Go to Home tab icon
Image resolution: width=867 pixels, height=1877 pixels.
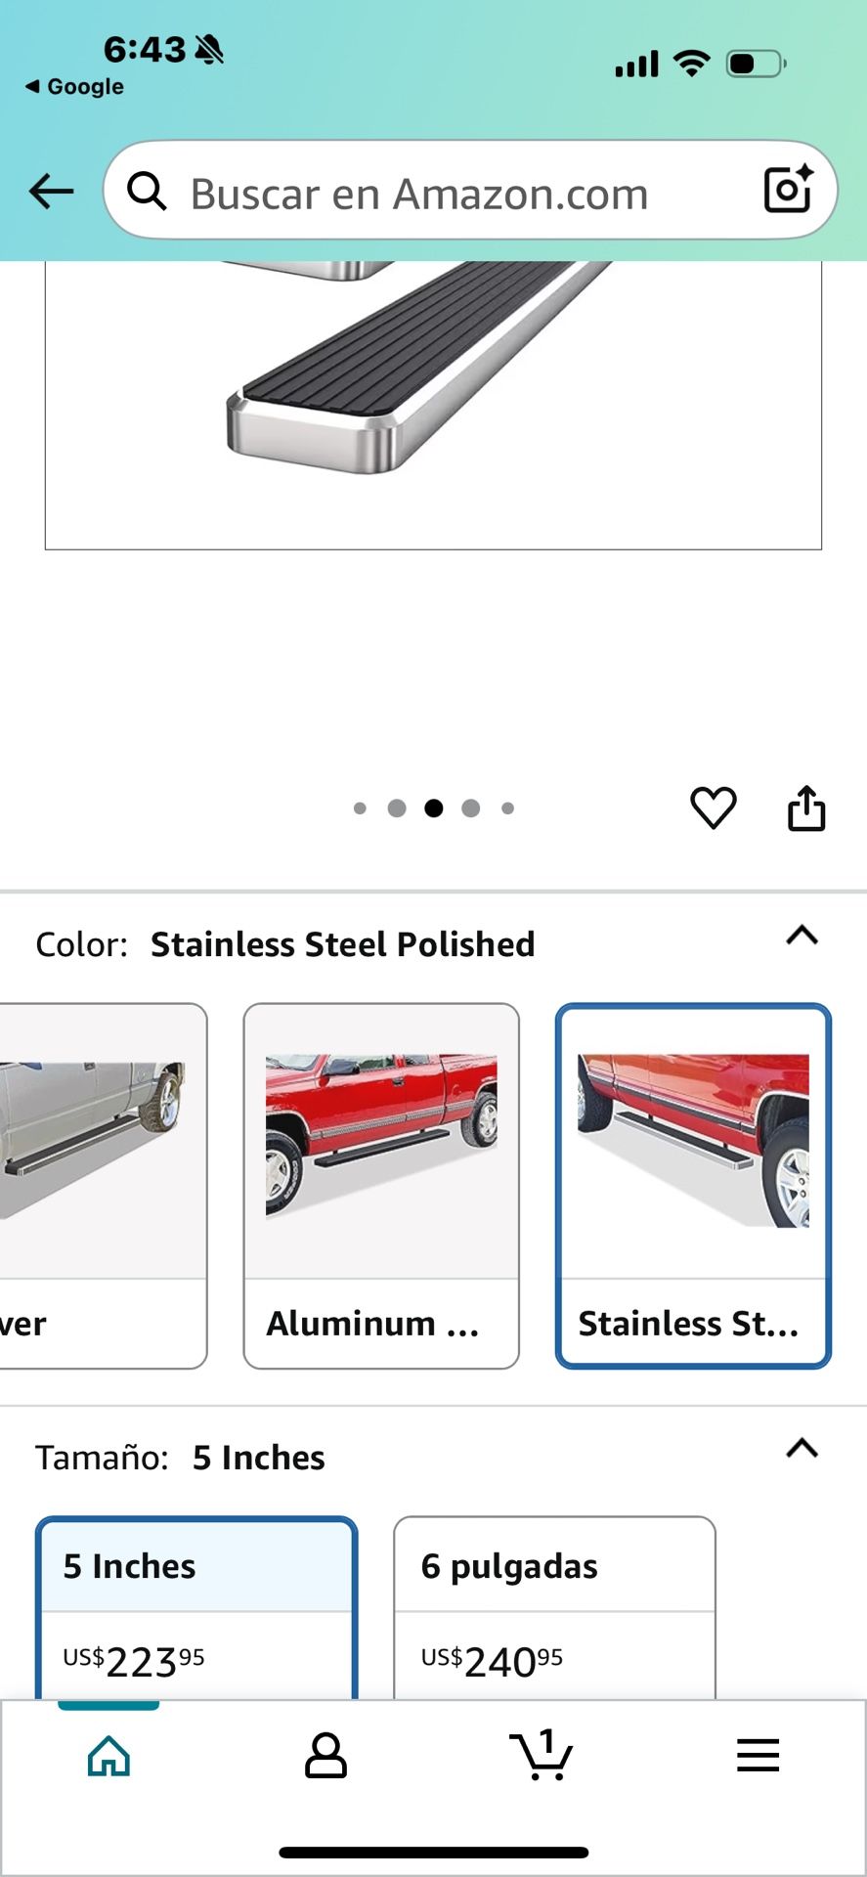pos(108,1756)
